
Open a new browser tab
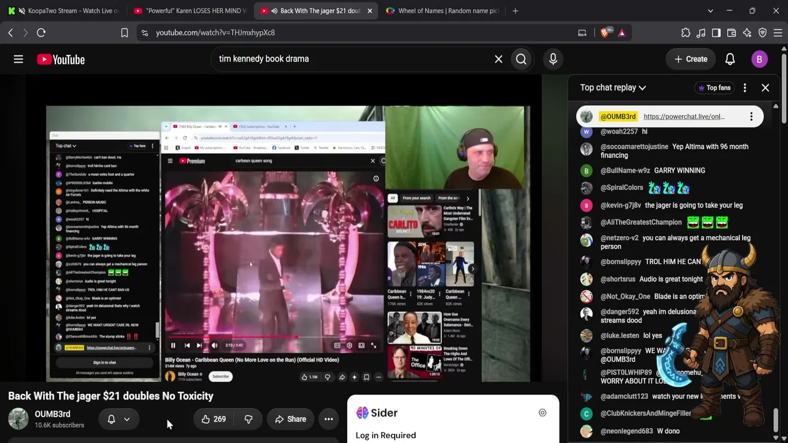(x=515, y=11)
